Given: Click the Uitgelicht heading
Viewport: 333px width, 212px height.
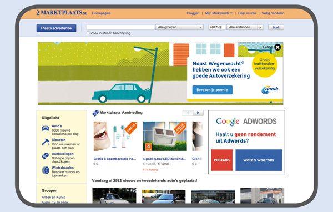Looking at the screenshot, I should click(x=51, y=118).
